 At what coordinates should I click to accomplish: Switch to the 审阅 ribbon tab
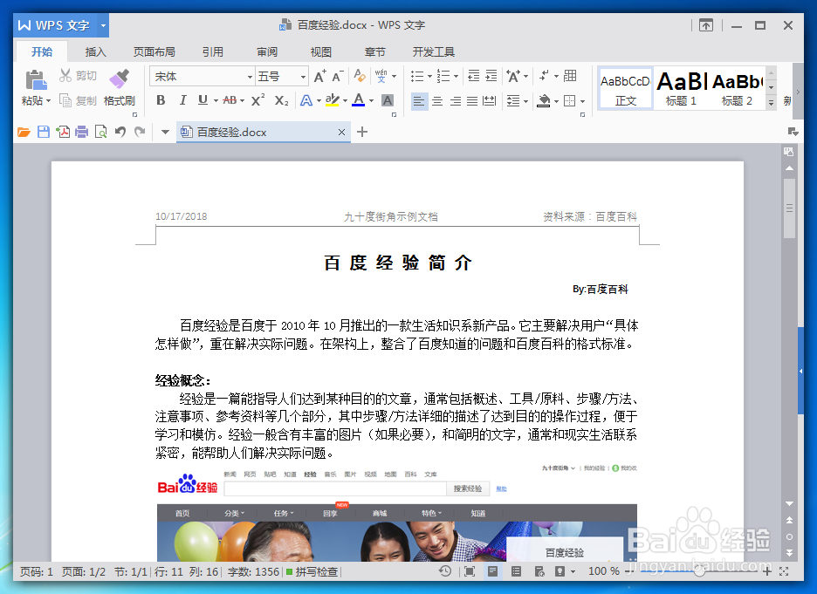click(267, 51)
